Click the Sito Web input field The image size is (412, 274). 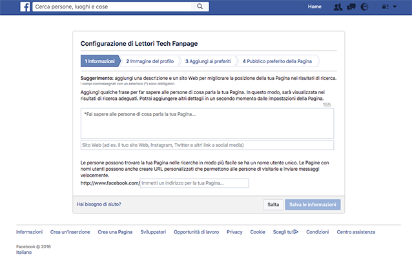(207, 145)
